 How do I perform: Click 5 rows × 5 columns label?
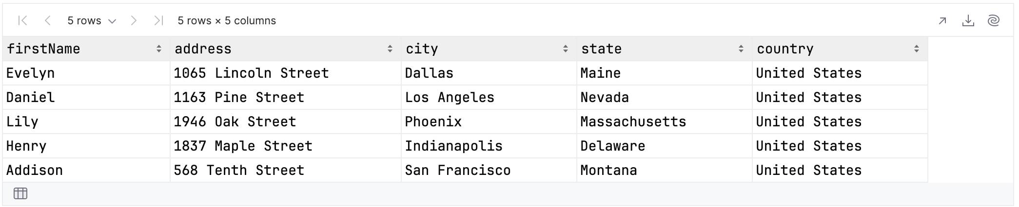click(x=227, y=21)
